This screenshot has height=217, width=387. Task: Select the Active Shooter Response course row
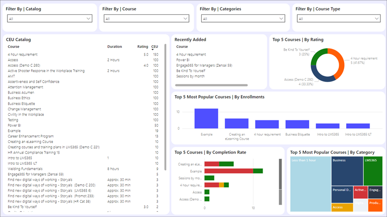point(46,71)
